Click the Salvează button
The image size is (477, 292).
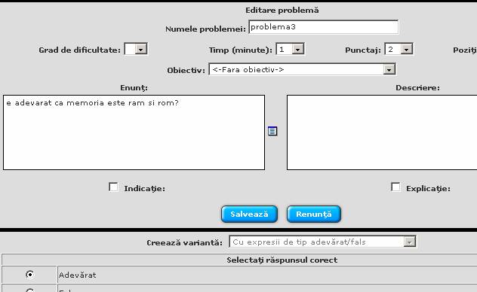249,214
